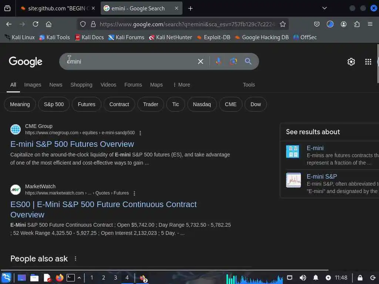Switch to the Maps tab
The image size is (379, 284).
(157, 85)
